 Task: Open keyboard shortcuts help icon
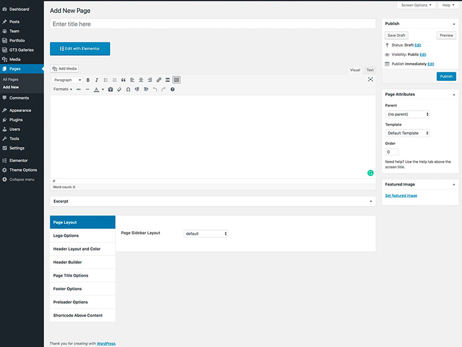pos(173,89)
